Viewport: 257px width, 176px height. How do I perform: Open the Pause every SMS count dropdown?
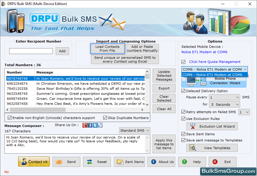coord(224,97)
